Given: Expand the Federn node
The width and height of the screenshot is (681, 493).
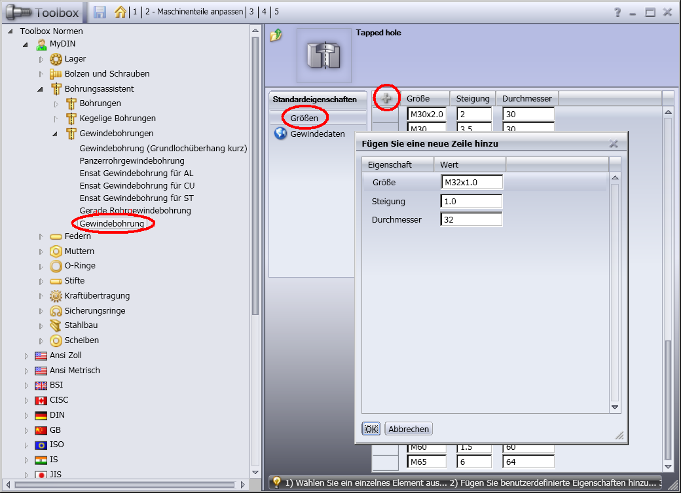Looking at the screenshot, I should click(x=41, y=237).
